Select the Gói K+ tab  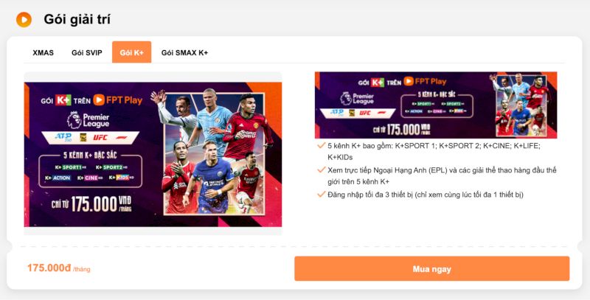click(x=132, y=52)
